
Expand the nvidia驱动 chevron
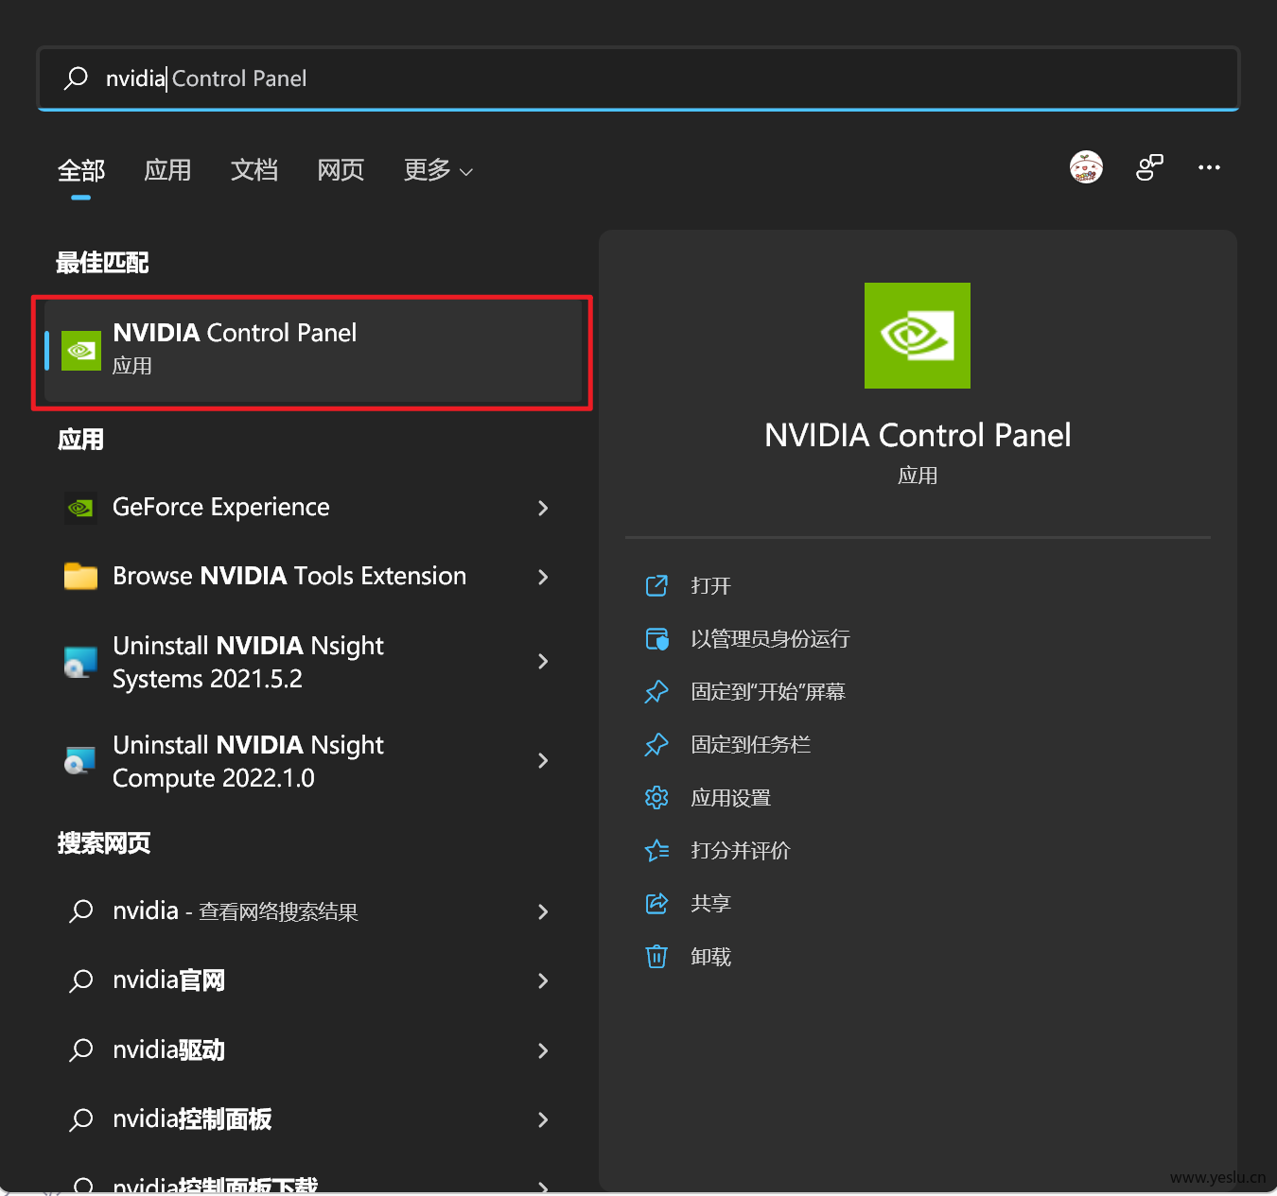(x=543, y=1050)
